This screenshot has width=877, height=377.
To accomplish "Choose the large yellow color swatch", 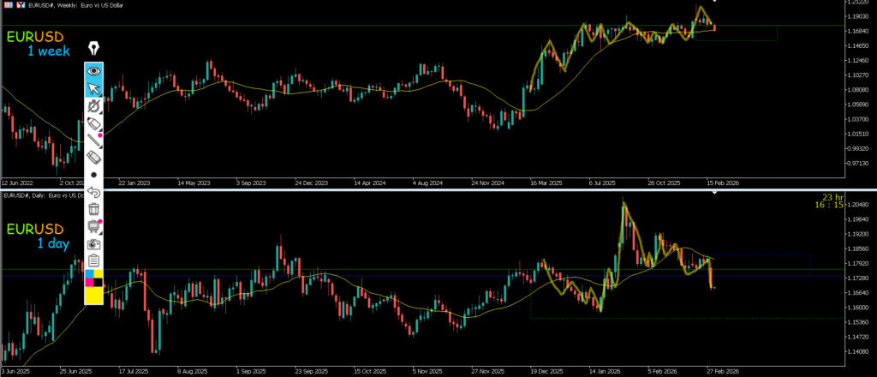I will 94,296.
